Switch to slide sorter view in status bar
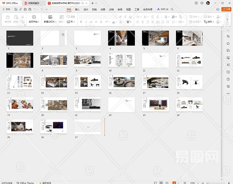Screen dimensions: 233x184 coord(161,183)
